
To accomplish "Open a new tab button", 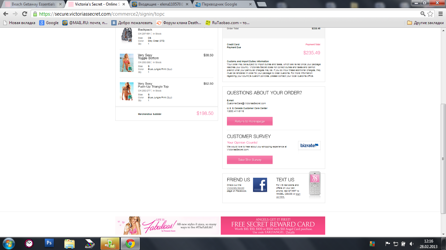I will click(262, 4).
